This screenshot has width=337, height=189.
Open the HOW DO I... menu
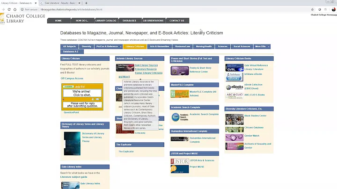pos(82,21)
